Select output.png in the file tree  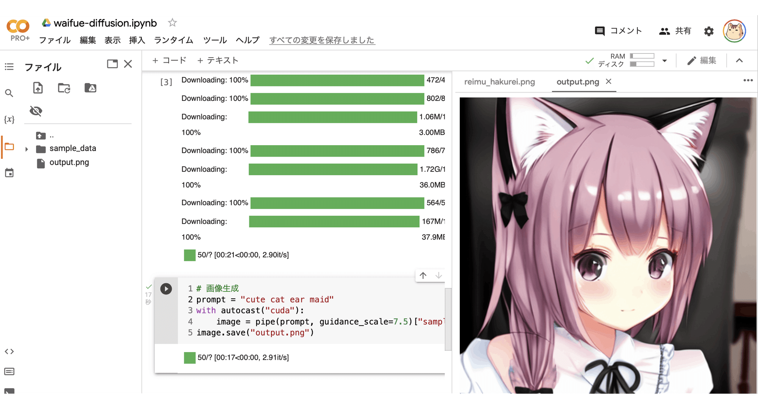click(69, 162)
